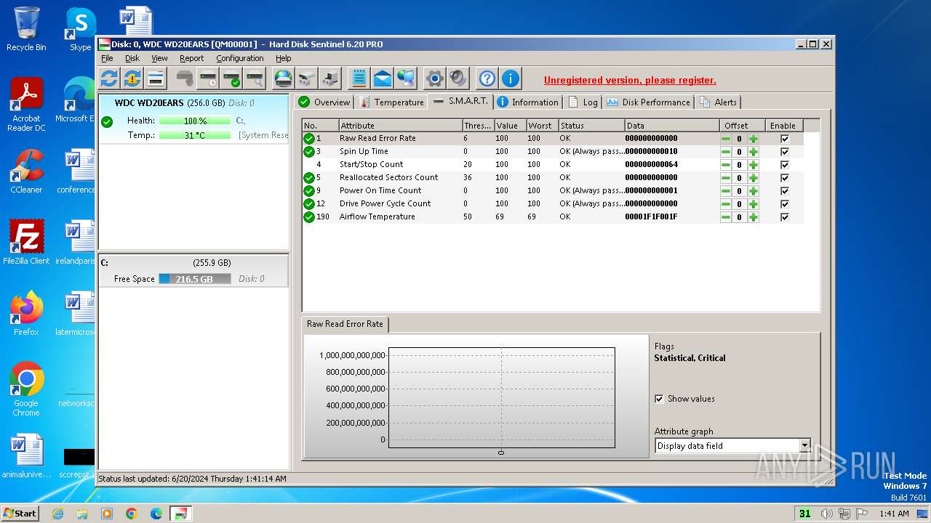The height and width of the screenshot is (523, 931).
Task: Switch to the Temperature tab
Action: coord(392,102)
